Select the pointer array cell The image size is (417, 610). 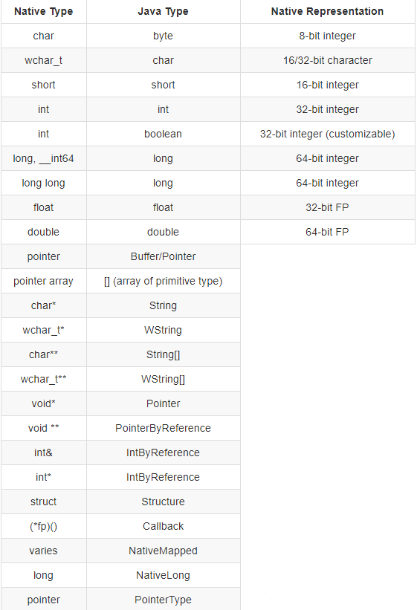tap(44, 281)
